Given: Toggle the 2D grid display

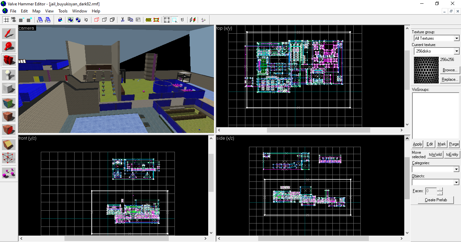Looking at the screenshot, I should tap(6, 20).
